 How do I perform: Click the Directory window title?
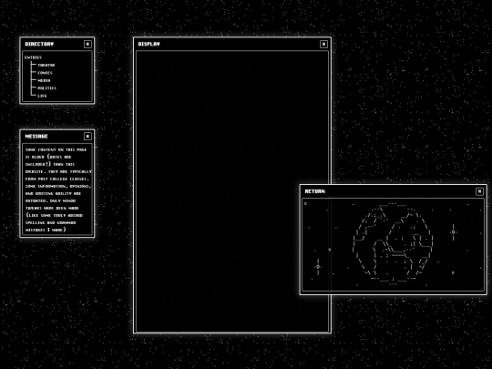[39, 45]
